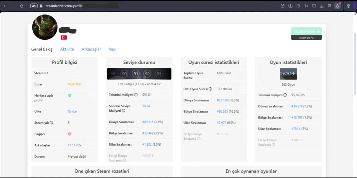Click the info icon next to Steam yılı
This screenshot has height=178, width=357.
(51, 123)
